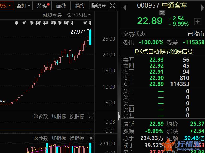
Task: Switch to 简约 simple mode
Action: click(80, 6)
